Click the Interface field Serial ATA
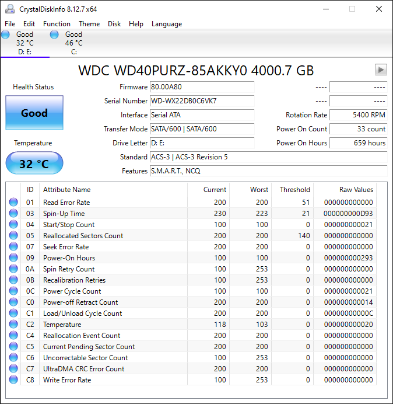 tap(202, 114)
